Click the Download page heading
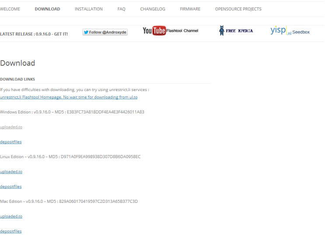 pyautogui.click(x=17, y=63)
